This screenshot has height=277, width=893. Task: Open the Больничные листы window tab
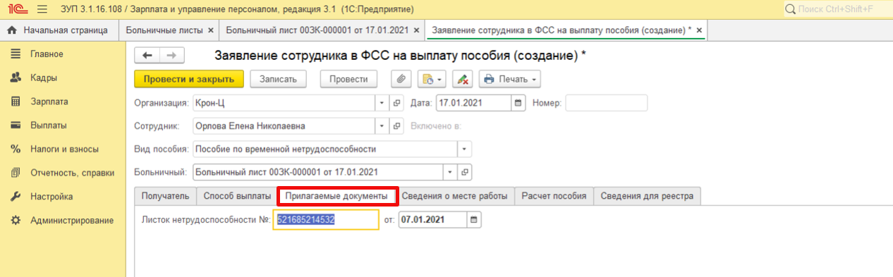click(169, 30)
